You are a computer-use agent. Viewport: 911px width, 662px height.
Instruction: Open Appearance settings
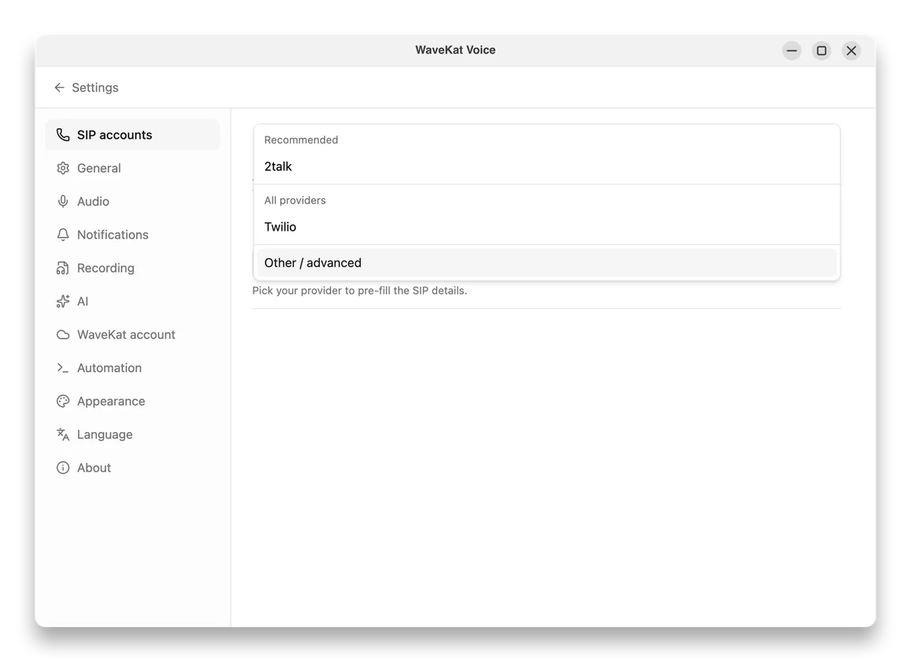tap(133, 402)
